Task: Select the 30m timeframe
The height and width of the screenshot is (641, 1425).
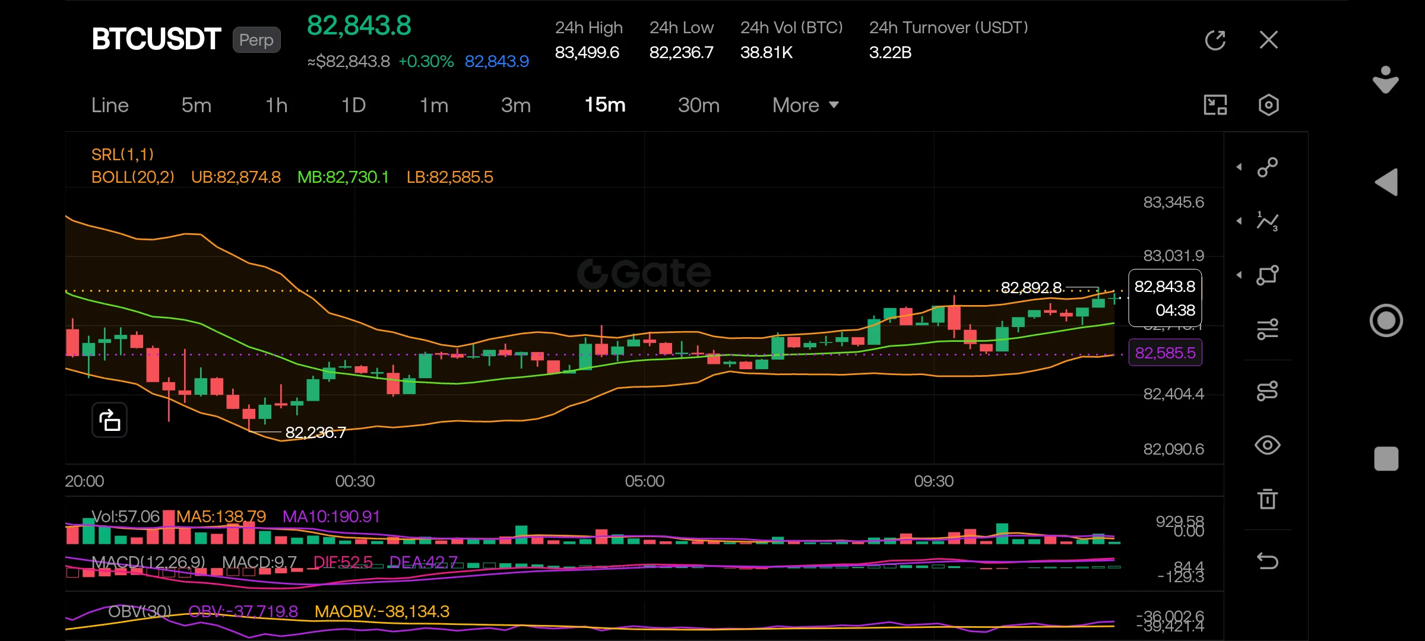Action: pos(699,106)
